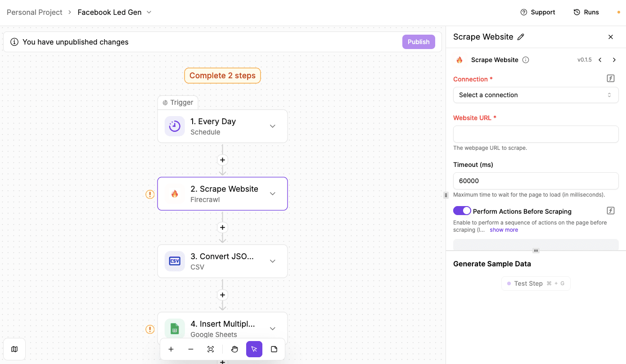Publish the unpublished changes
Image resolution: width=626 pixels, height=364 pixels.
(x=419, y=41)
